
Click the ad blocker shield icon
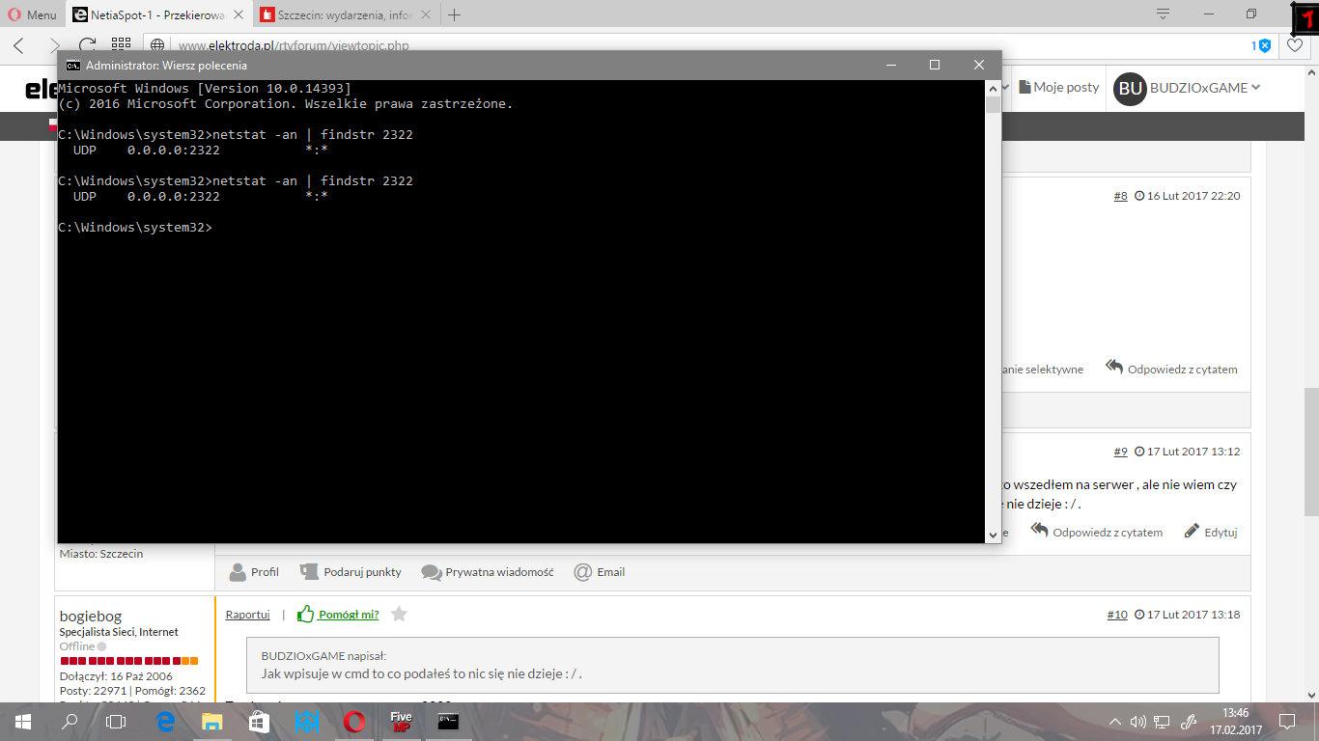1264,45
